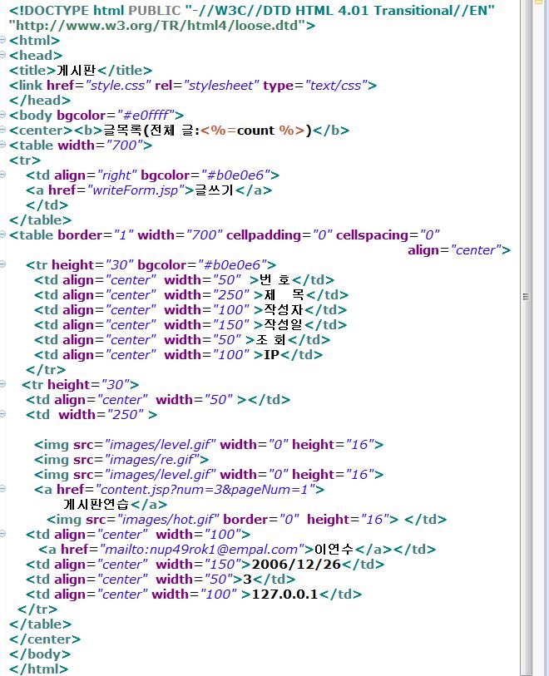Click the vertical scrollbar thumb grip
This screenshot has height=676, width=549.
click(525, 297)
